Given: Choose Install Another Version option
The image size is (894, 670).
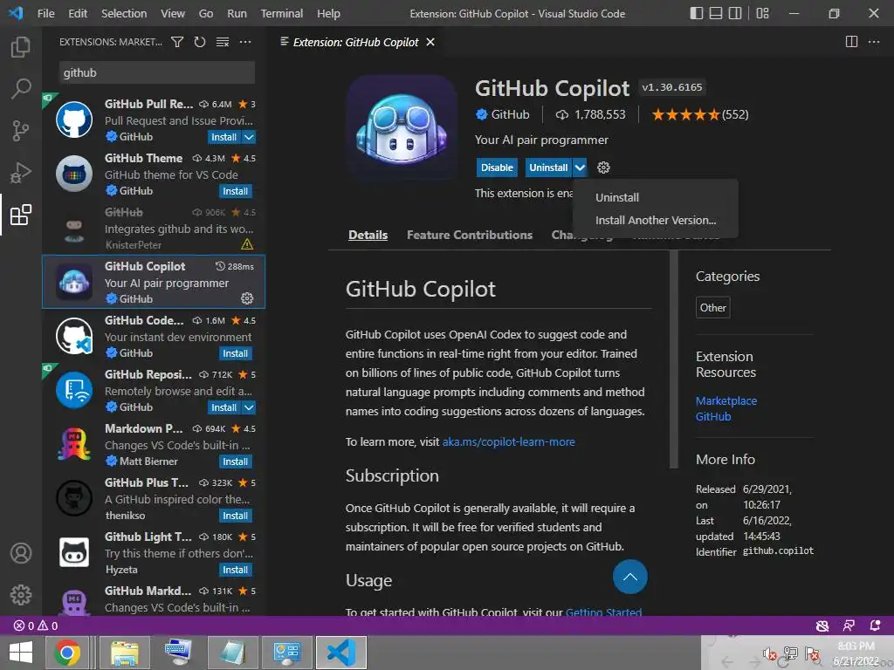Looking at the screenshot, I should pos(656,220).
